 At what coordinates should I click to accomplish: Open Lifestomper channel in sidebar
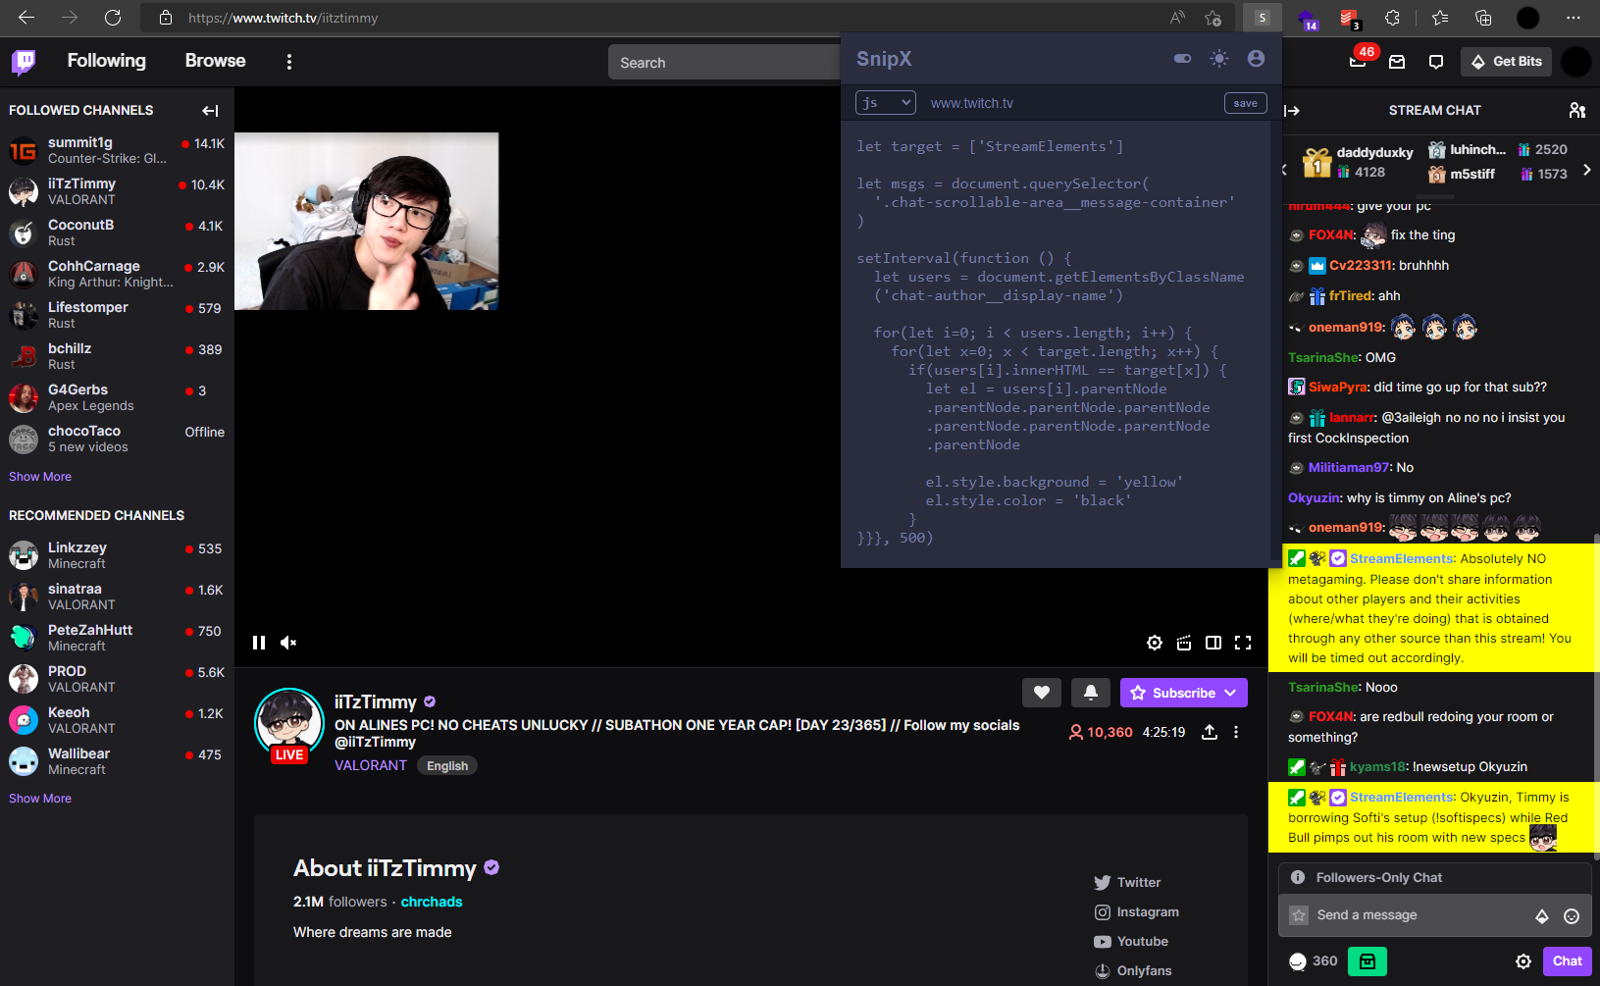point(117,315)
